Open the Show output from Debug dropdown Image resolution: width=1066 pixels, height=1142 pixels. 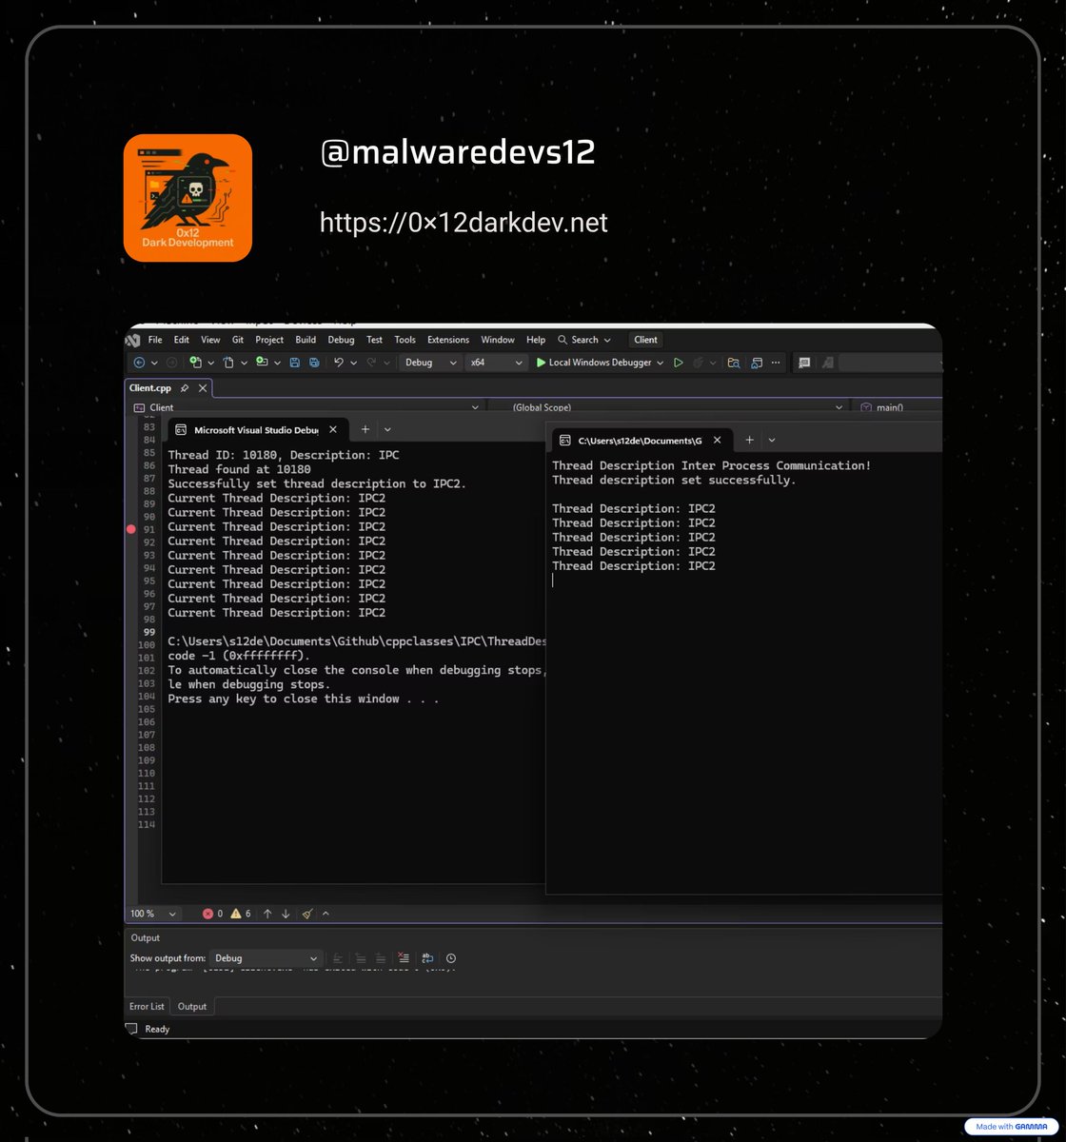click(x=266, y=958)
